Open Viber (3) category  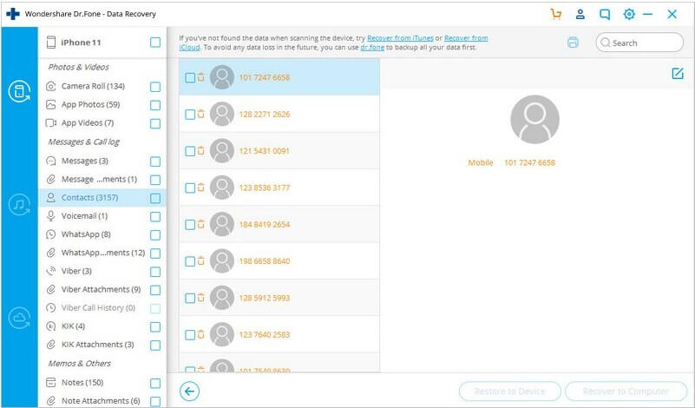[x=76, y=271]
